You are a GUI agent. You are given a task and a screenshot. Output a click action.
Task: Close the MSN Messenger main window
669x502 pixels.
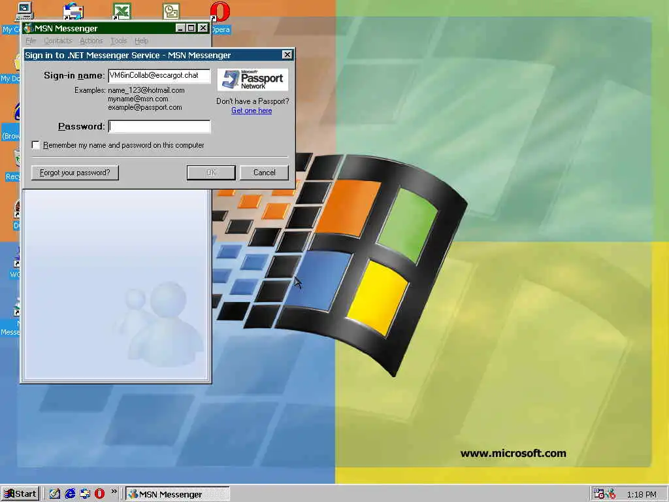[203, 28]
